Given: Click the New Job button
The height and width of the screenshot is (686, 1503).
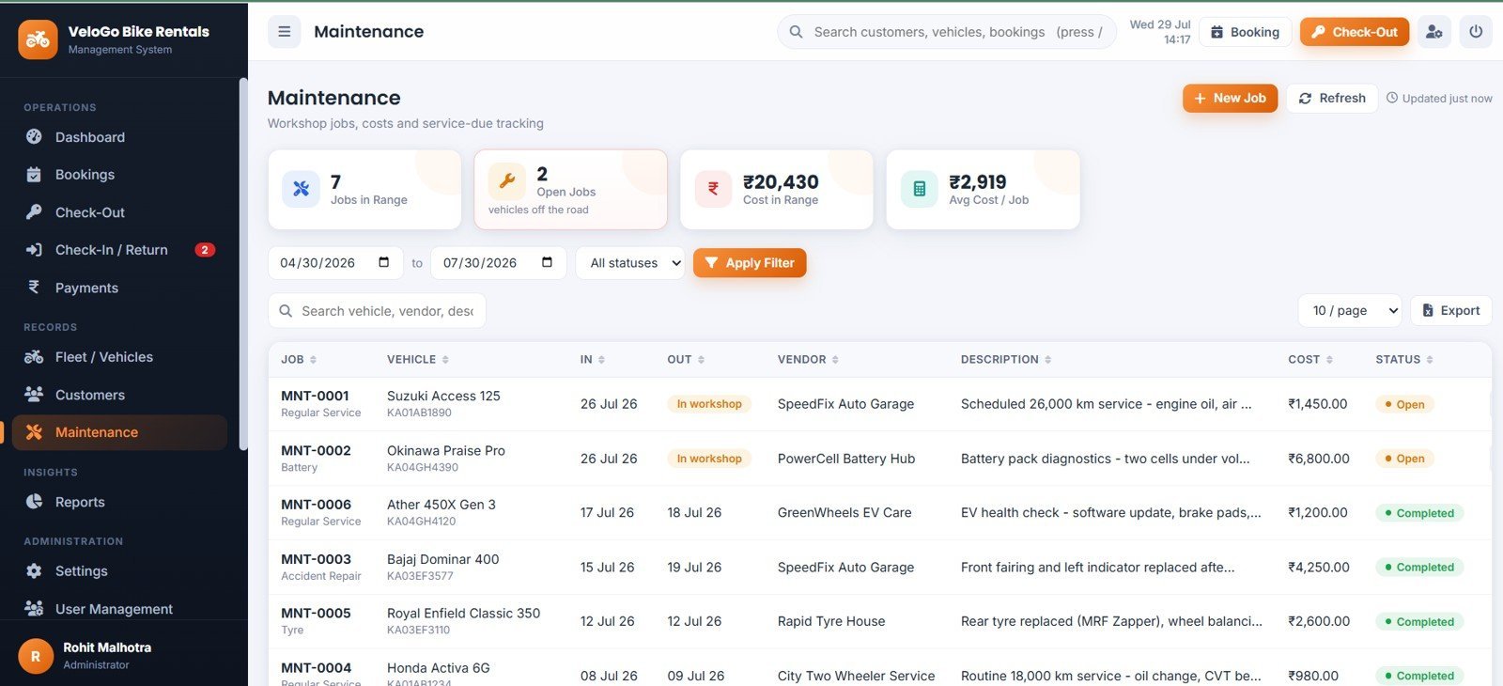Looking at the screenshot, I should tap(1230, 98).
